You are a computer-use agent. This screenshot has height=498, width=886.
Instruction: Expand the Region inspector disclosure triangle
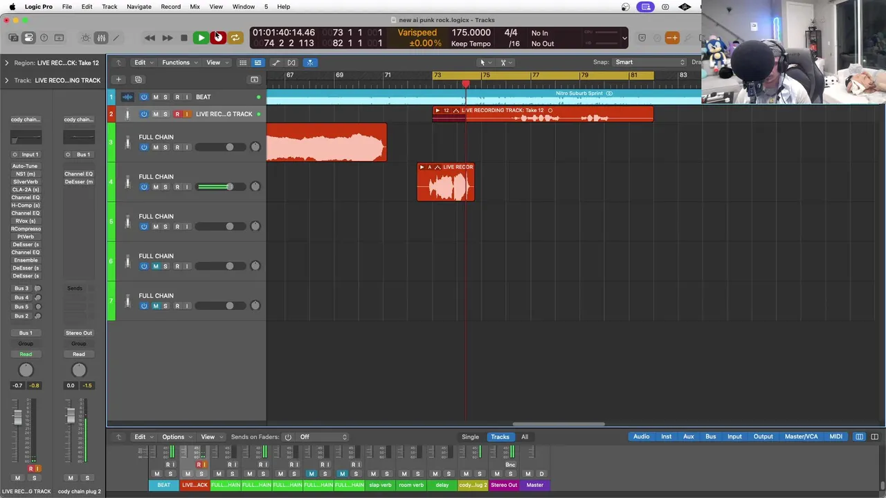tap(6, 63)
